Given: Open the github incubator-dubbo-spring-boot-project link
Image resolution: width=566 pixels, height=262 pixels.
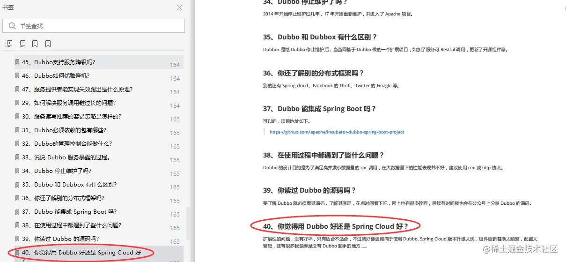Looking at the screenshot, I should point(337,132).
